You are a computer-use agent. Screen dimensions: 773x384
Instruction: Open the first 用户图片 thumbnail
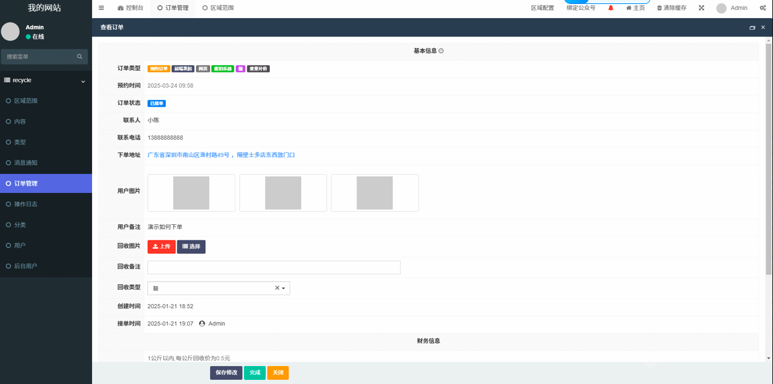click(x=191, y=193)
